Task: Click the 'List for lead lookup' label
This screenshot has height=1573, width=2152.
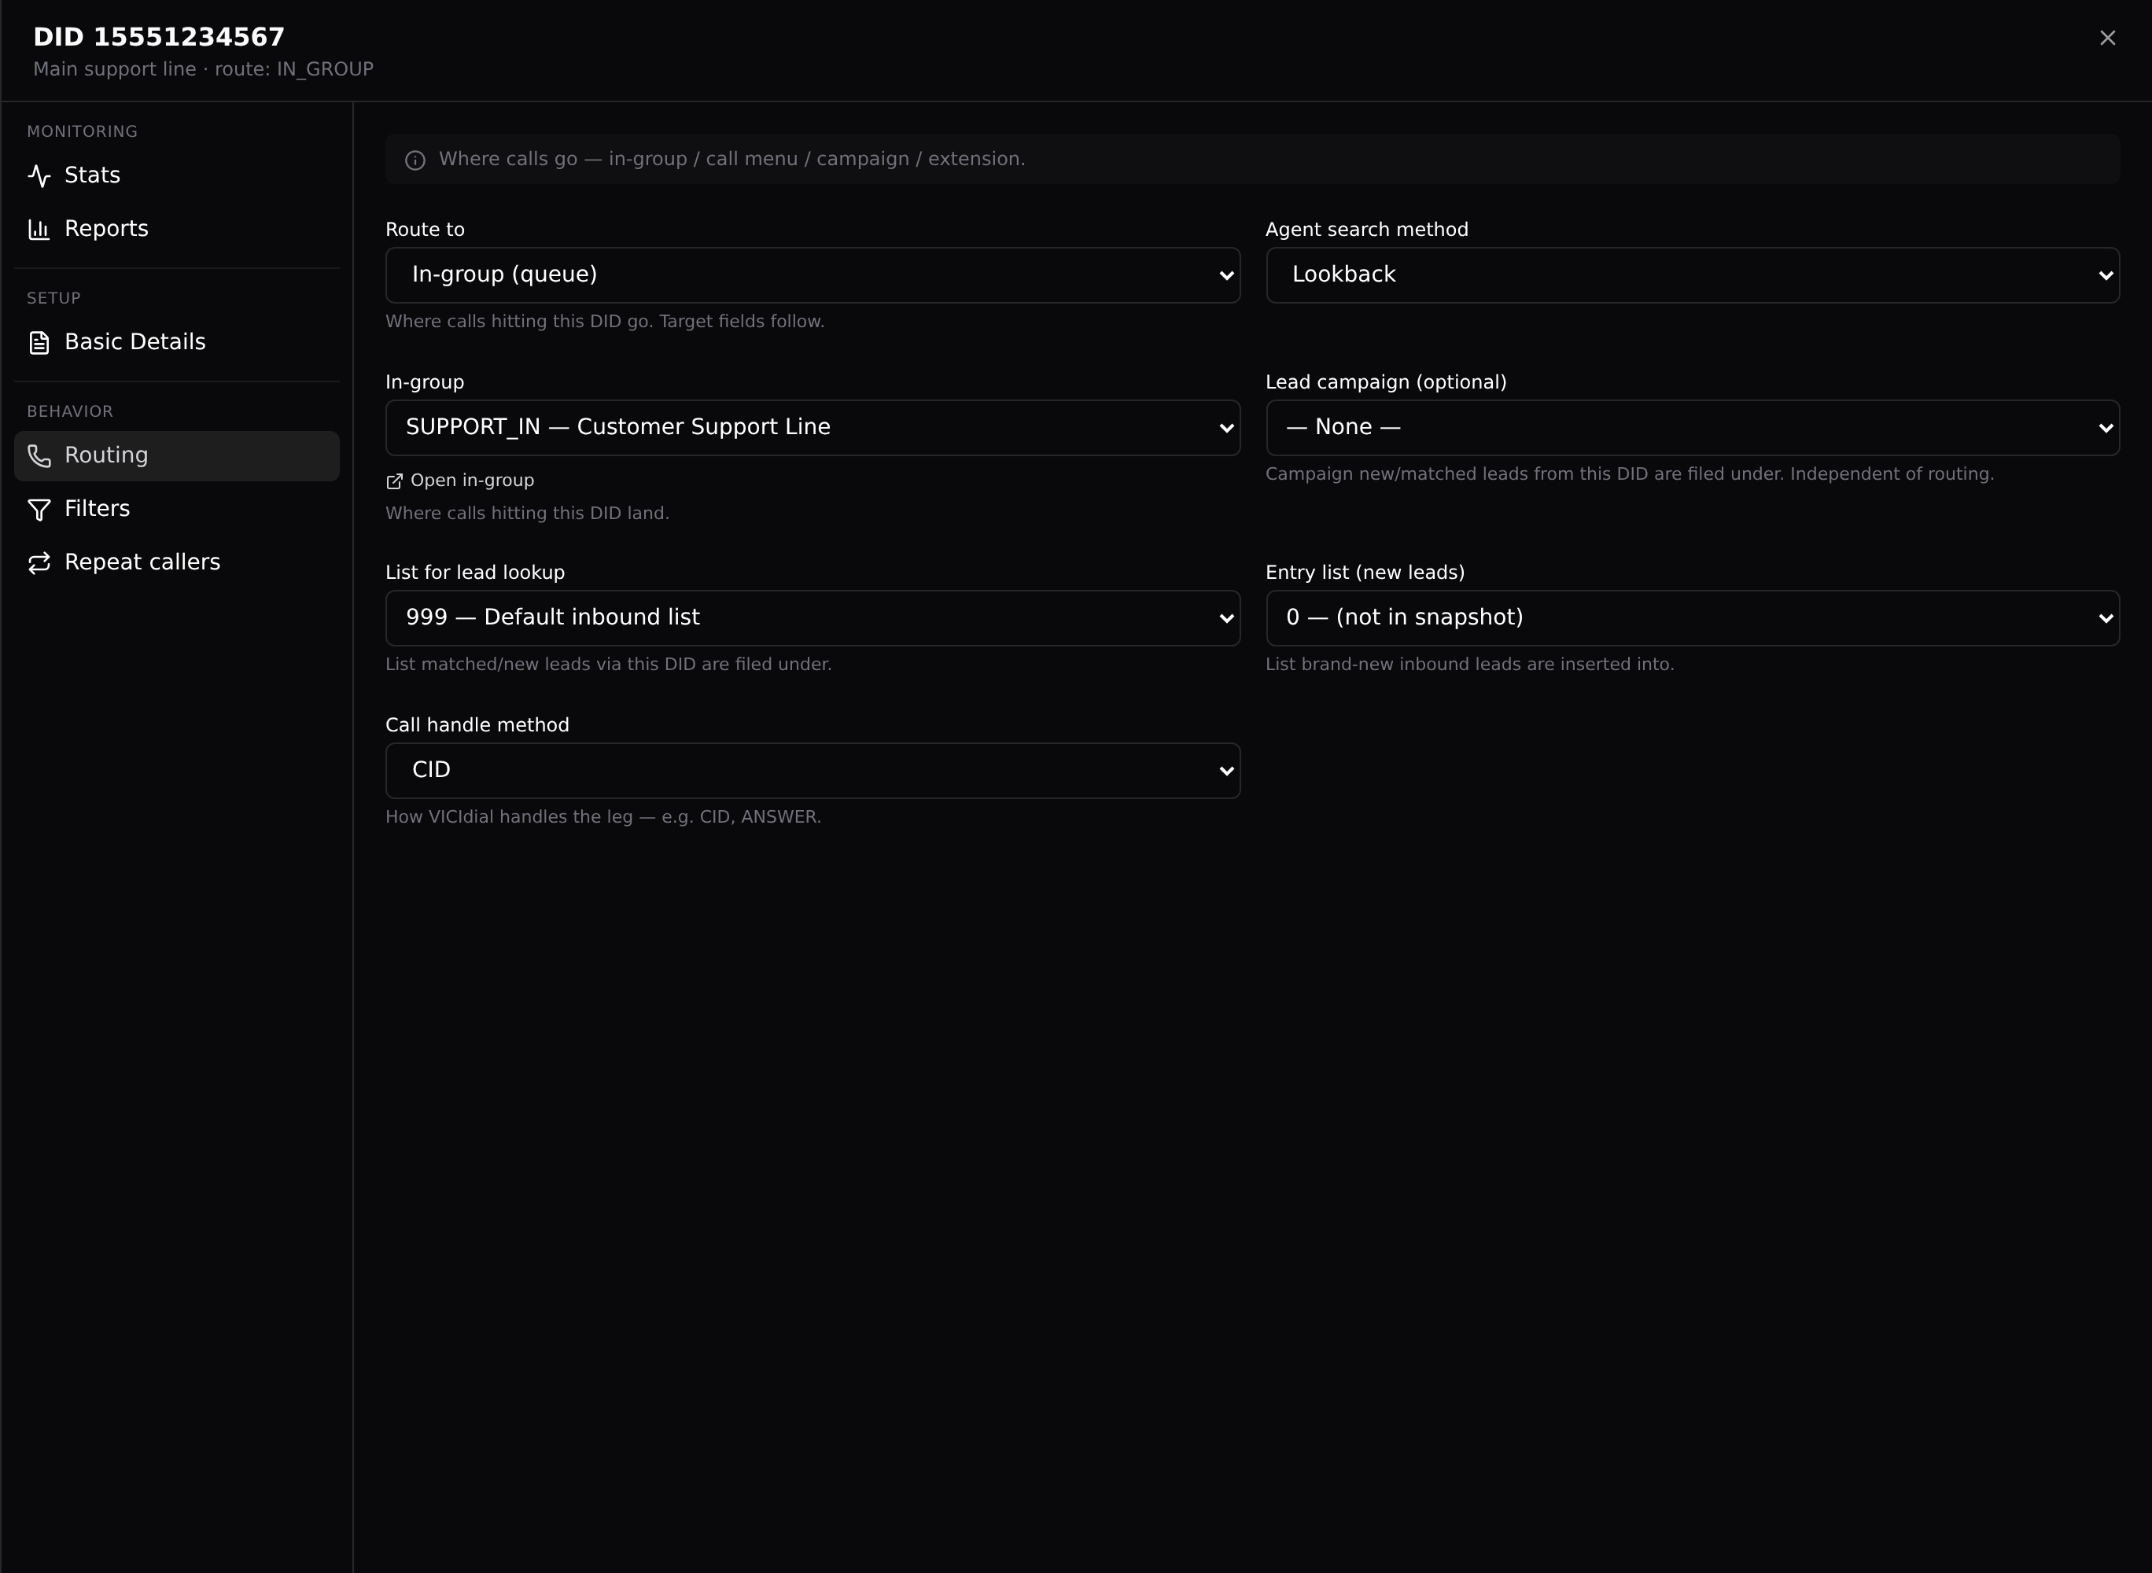Action: (x=474, y=573)
